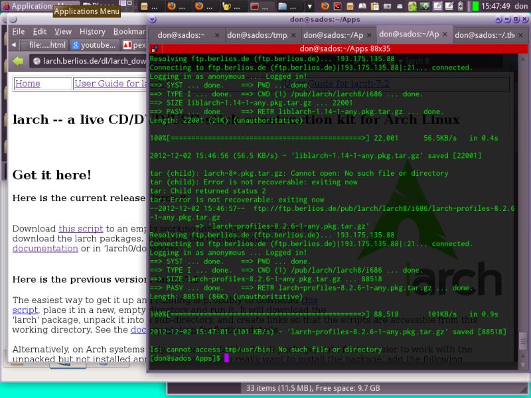Click the green plant launcher icon in the top panel
Image resolution: width=531 pixels, height=398 pixels.
pyautogui.click(x=412, y=5)
